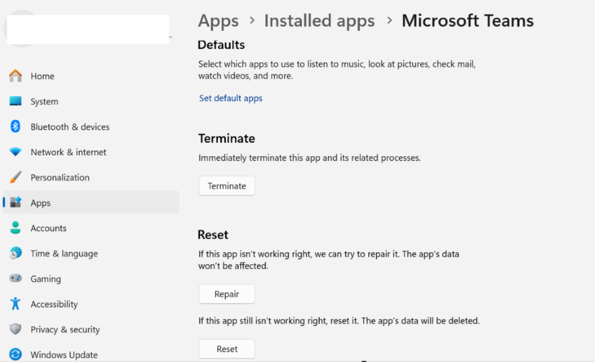Viewport: 595px width, 362px height.
Task: Click the Windows Update sync icon
Action: pos(16,354)
